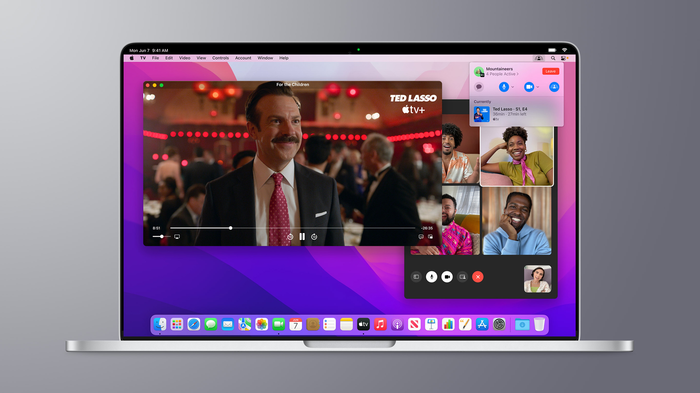Open FaceTime from the Dock

click(278, 324)
